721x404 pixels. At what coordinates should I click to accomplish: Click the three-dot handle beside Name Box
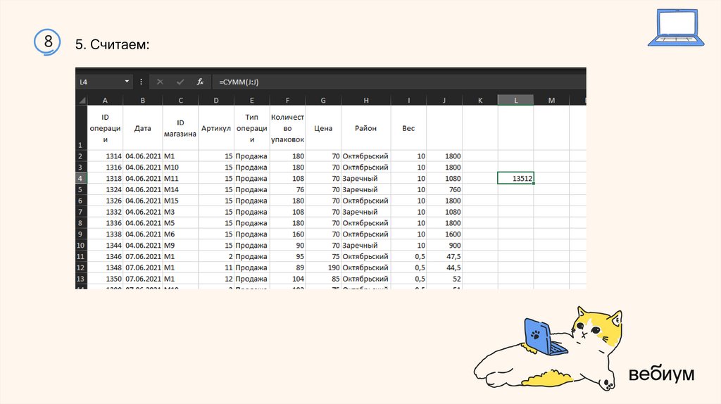pyautogui.click(x=142, y=82)
